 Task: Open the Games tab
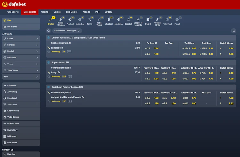click(x=57, y=12)
